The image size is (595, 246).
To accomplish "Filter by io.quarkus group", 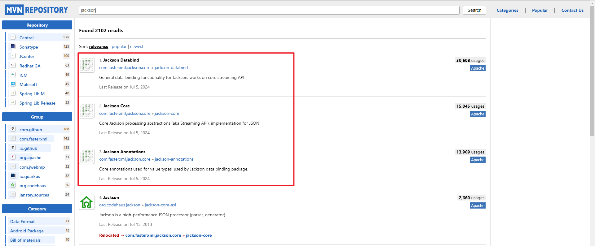I will 30,176.
